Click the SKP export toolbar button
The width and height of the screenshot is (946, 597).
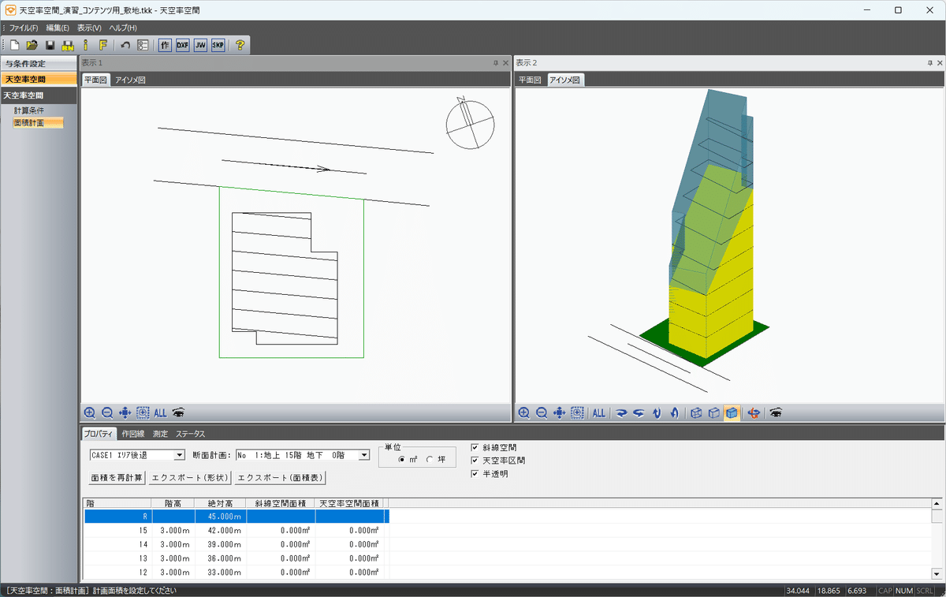point(218,45)
